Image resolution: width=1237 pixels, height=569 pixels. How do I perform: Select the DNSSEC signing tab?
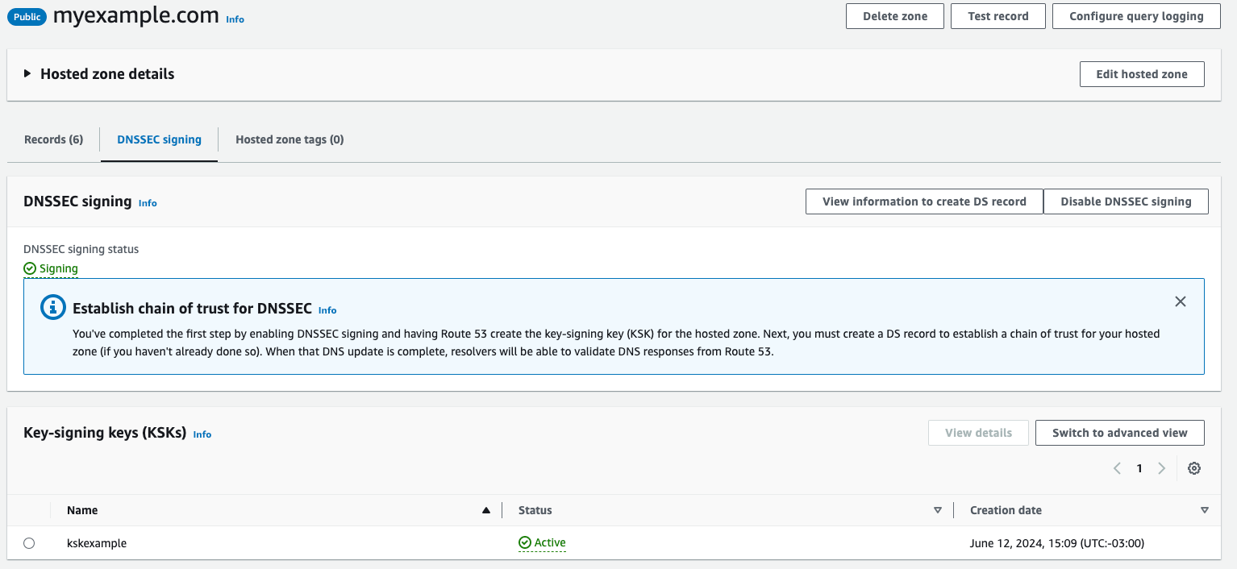point(159,139)
